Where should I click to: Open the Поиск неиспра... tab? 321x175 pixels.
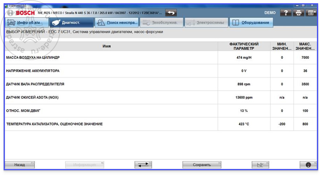117,22
